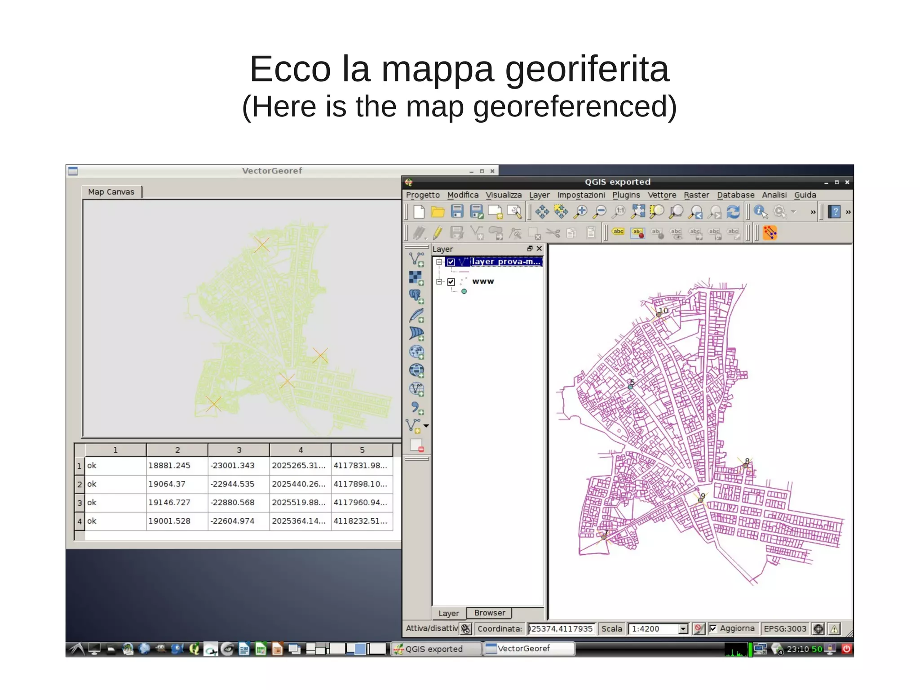Image resolution: width=920 pixels, height=690 pixels.
Task: Toggle the Aggiorna render checkbox
Action: click(x=712, y=628)
